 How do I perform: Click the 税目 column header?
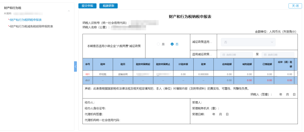(x=123, y=64)
